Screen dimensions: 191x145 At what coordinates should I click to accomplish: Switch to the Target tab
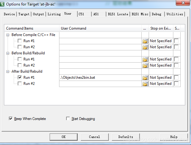pos(24,14)
